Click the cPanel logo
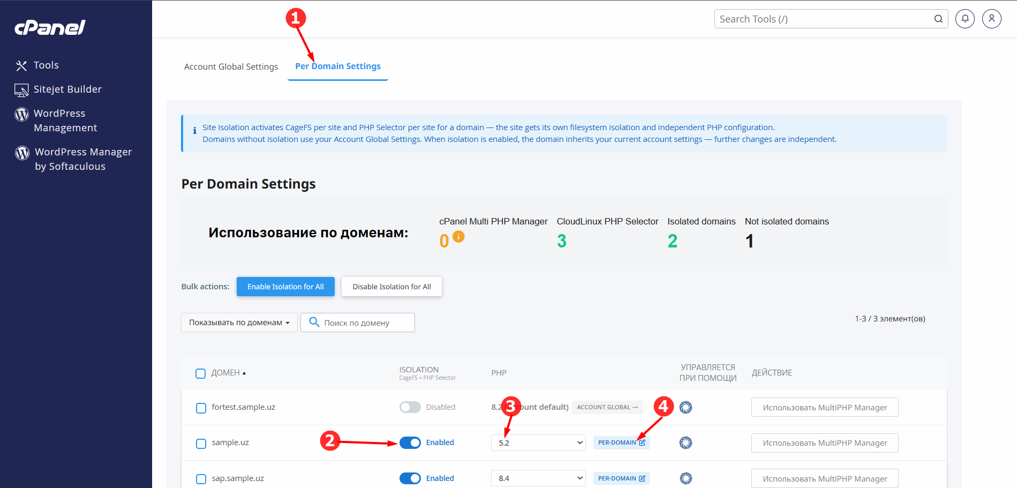This screenshot has width=1017, height=488. pyautogui.click(x=50, y=27)
